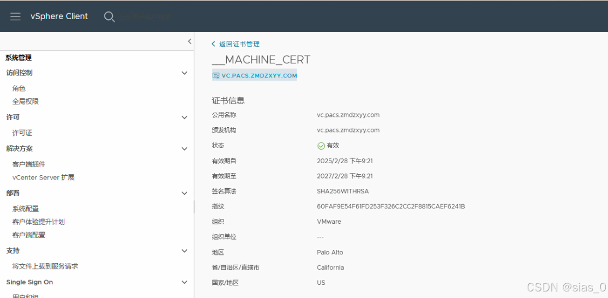Click the 签名算法 label

(x=224, y=191)
